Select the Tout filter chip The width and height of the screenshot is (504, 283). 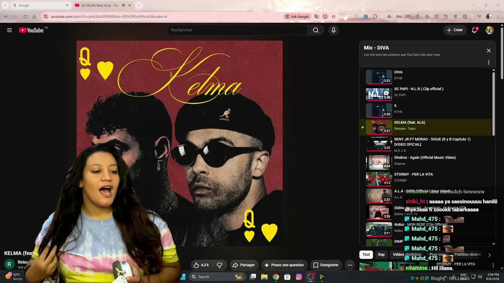(366, 255)
